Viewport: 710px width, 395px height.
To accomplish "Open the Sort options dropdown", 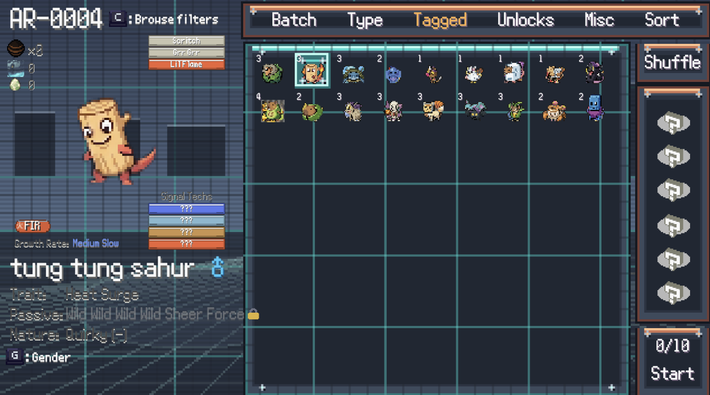I will [661, 20].
